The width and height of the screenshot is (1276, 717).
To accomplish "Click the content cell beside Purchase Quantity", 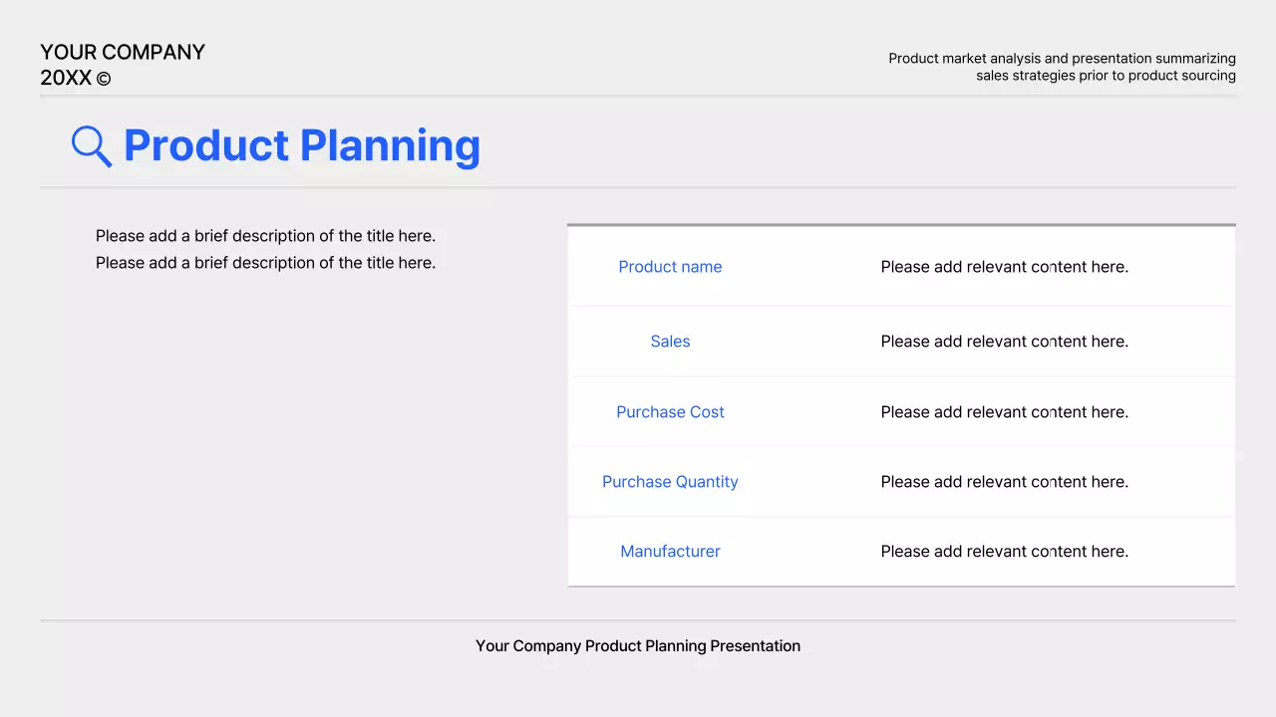I will tap(1004, 481).
